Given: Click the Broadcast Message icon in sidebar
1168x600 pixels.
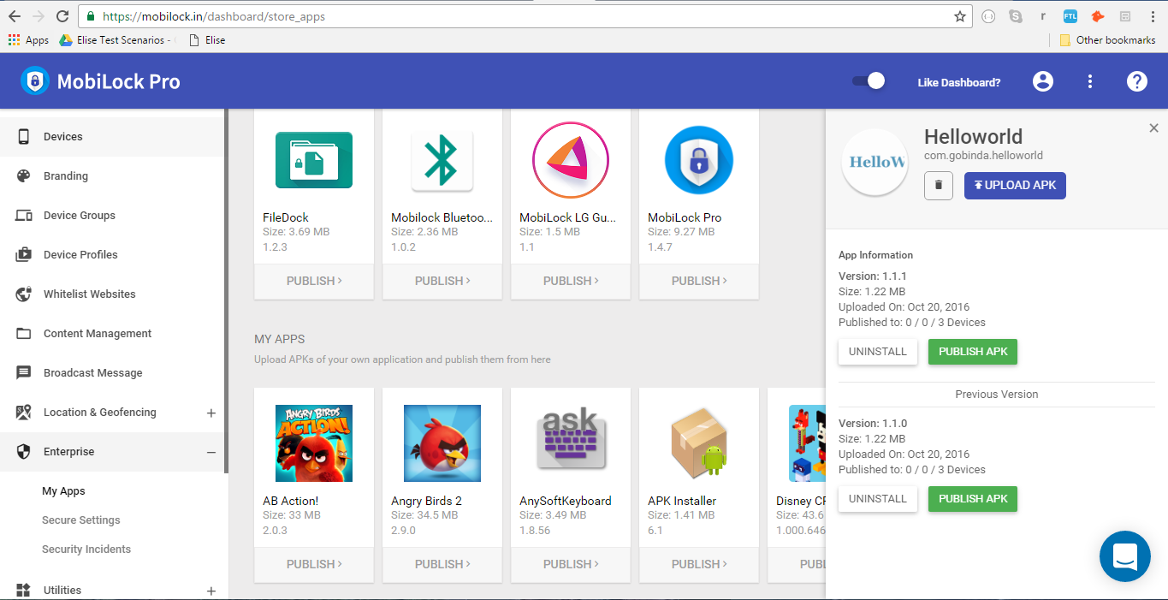Looking at the screenshot, I should pos(24,373).
